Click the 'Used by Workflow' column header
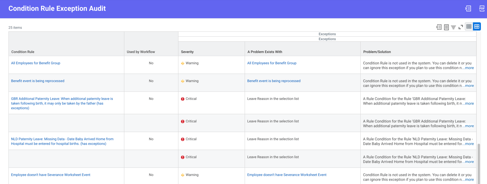The image size is (487, 184). [x=141, y=52]
